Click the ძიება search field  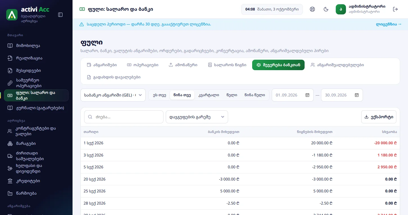click(x=124, y=117)
